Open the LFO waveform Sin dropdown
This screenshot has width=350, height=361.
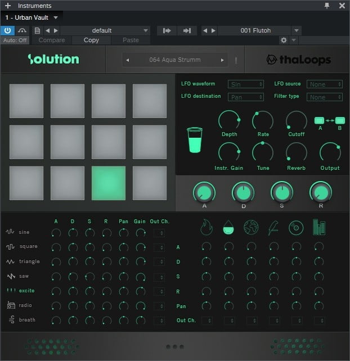click(x=246, y=84)
